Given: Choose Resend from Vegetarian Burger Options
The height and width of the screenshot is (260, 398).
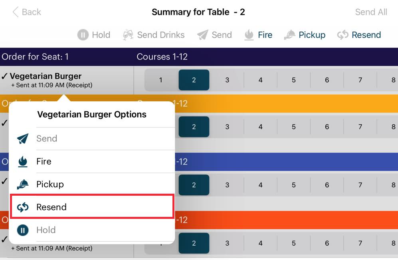Looking at the screenshot, I should [52, 207].
